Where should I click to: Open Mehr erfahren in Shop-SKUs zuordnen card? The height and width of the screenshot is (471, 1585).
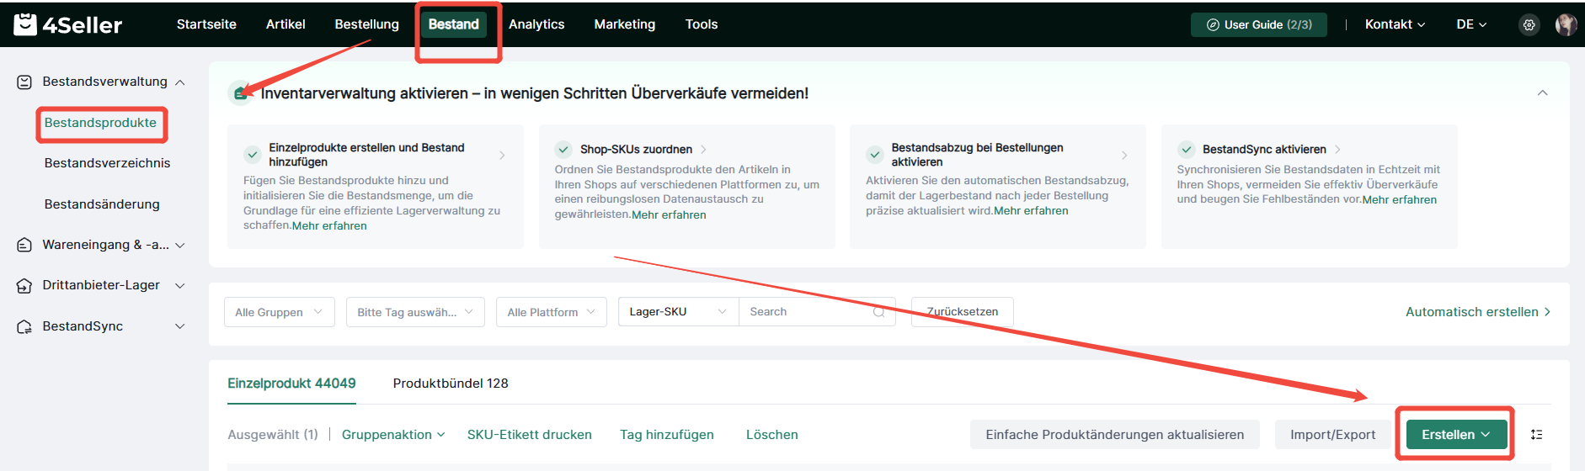669,214
